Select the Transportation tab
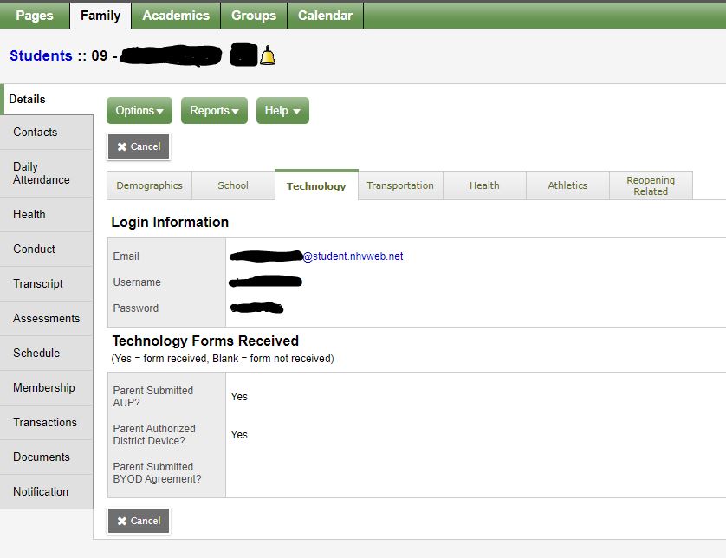The width and height of the screenshot is (726, 558). pyautogui.click(x=400, y=185)
